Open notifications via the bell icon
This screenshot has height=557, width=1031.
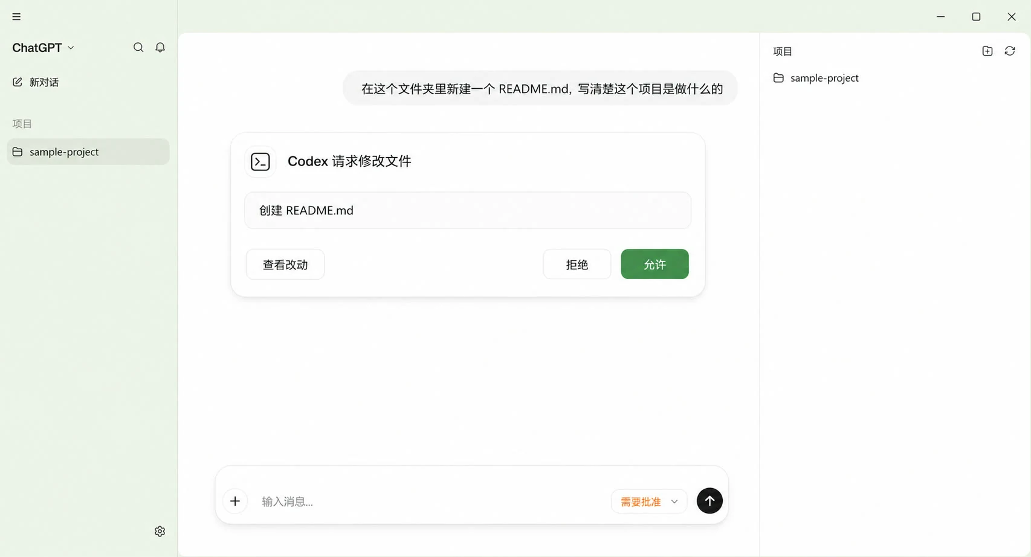[x=160, y=47]
